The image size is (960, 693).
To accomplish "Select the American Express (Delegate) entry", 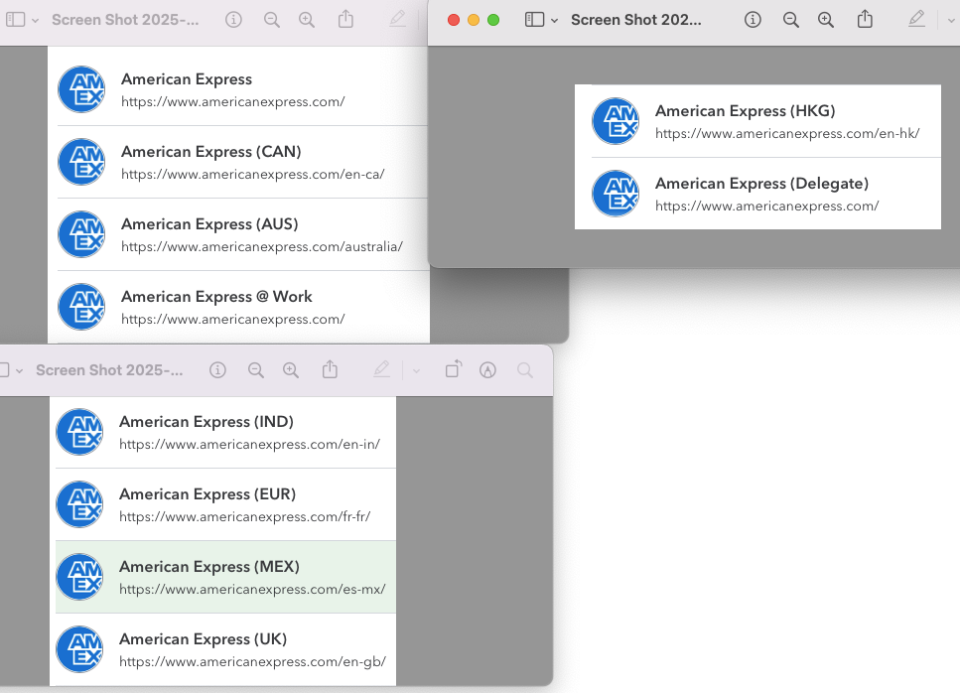I will [757, 194].
